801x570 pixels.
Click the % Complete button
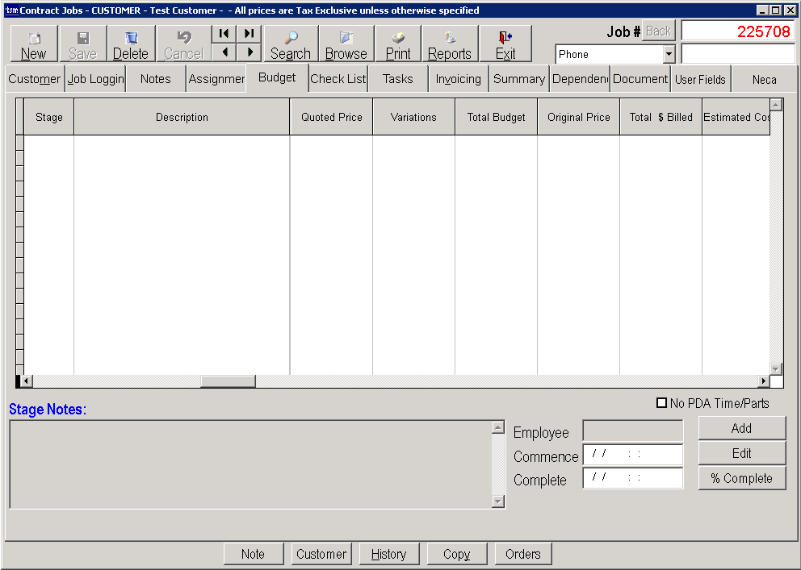741,478
